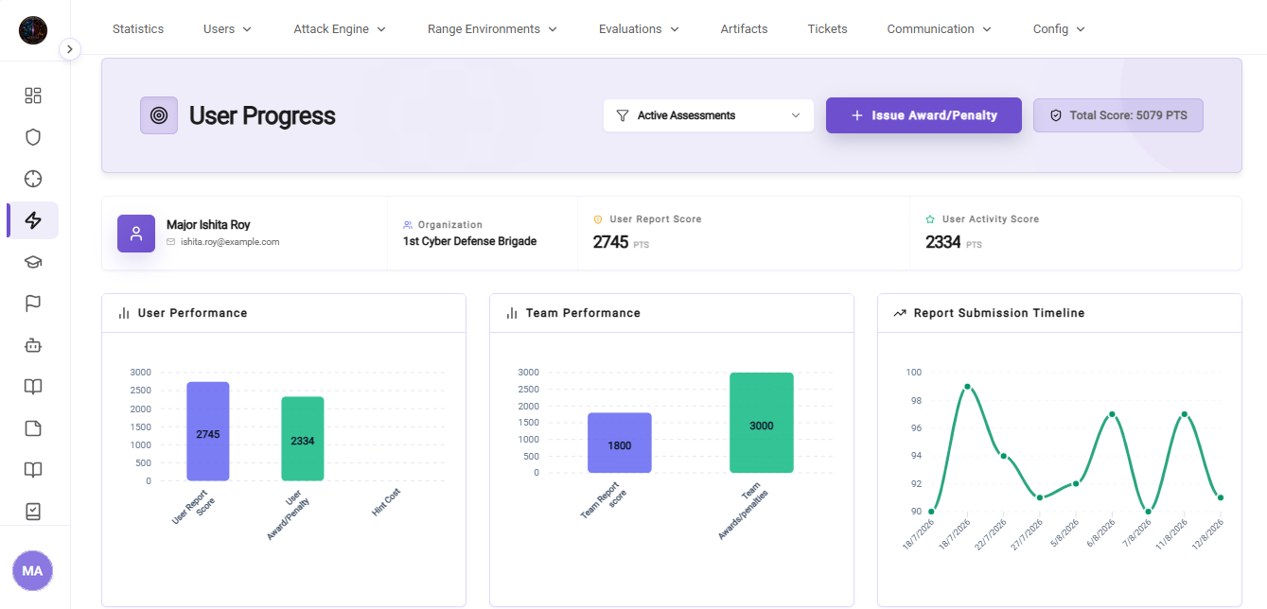This screenshot has height=609, width=1267.
Task: Open the robot icon in sidebar
Action: pos(33,345)
